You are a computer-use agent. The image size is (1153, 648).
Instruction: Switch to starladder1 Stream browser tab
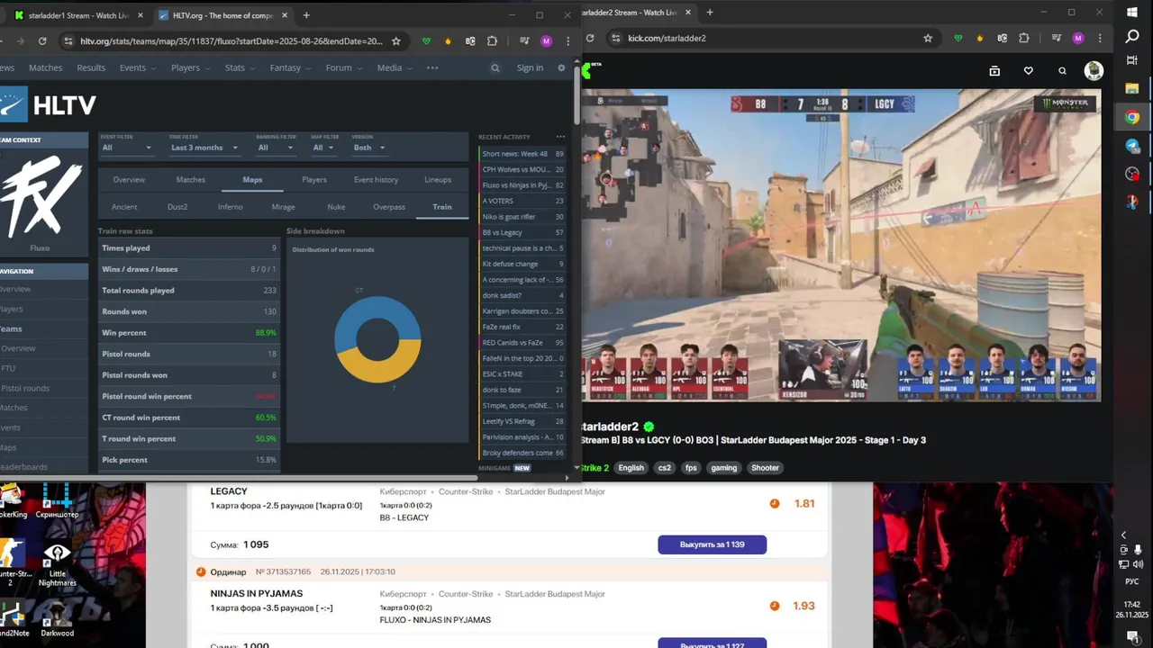click(79, 15)
